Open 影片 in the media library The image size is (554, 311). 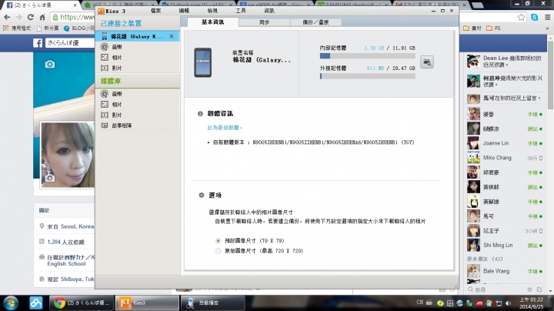[117, 115]
